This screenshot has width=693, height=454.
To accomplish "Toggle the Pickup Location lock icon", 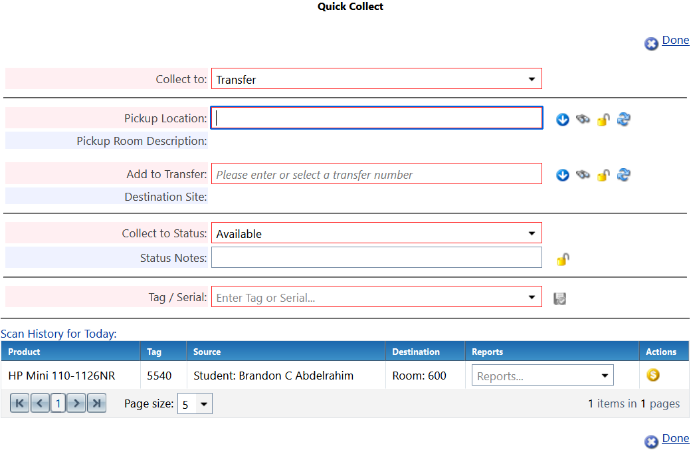I will point(603,120).
